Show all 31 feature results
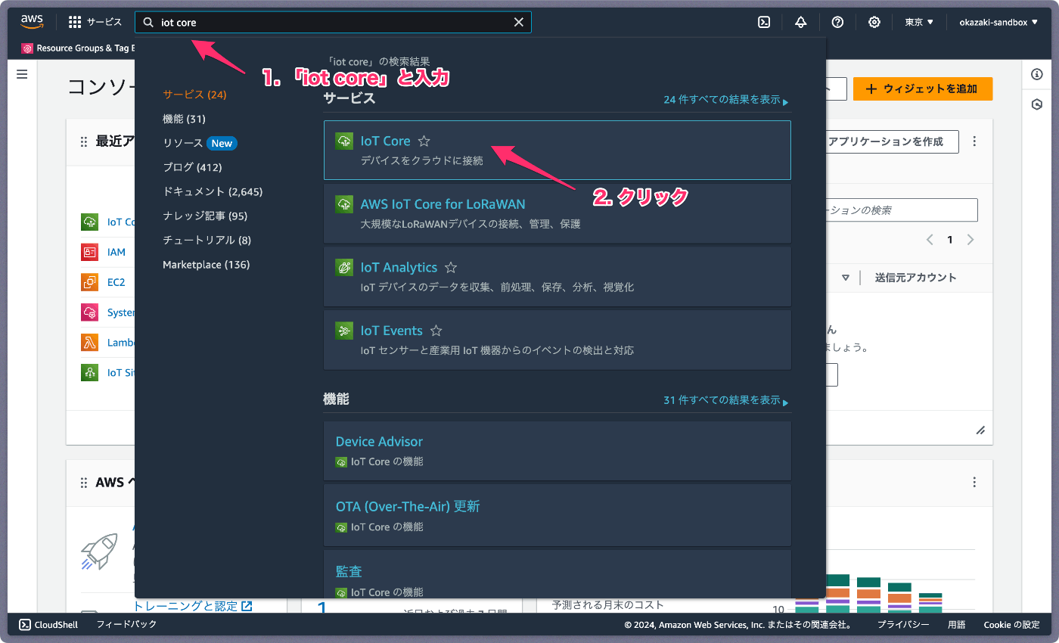This screenshot has height=643, width=1059. click(726, 400)
